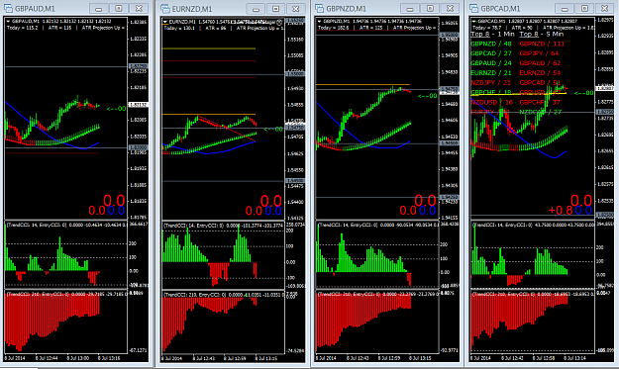Image resolution: width=619 pixels, height=369 pixels.
Task: Click the EURNZD,M1 window title text
Action: pyautogui.click(x=192, y=8)
